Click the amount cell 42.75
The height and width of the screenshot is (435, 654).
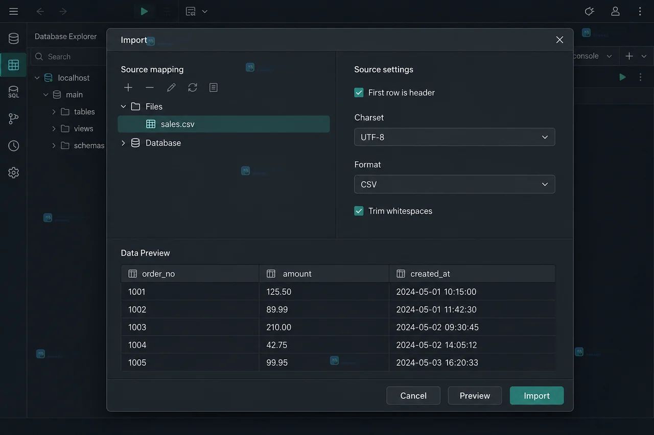(324, 345)
